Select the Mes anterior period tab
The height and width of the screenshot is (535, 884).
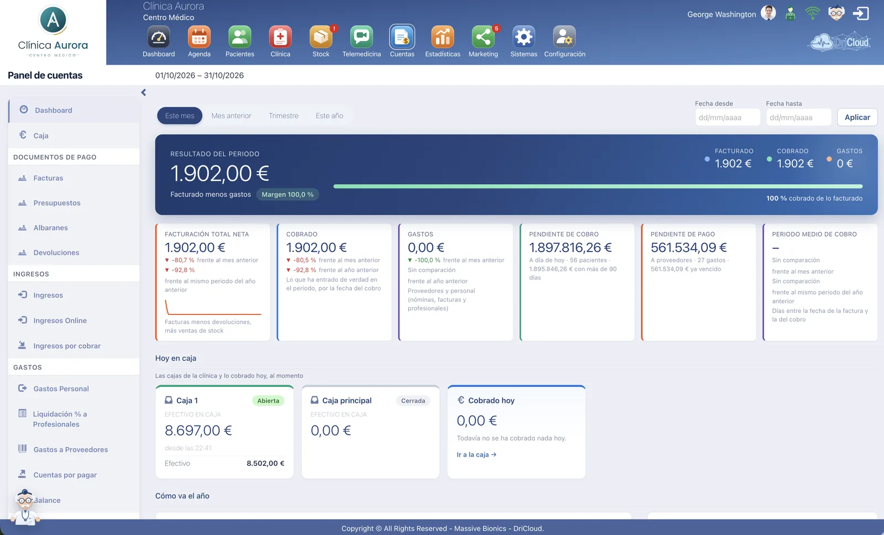coord(231,116)
